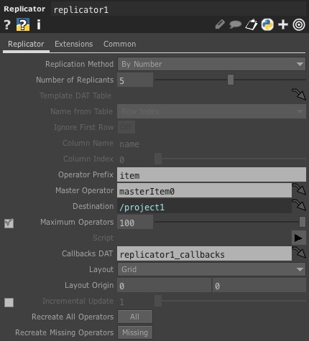Click the Recreate Missing Operators button
Screen dimensions: 309x341
coord(134,332)
